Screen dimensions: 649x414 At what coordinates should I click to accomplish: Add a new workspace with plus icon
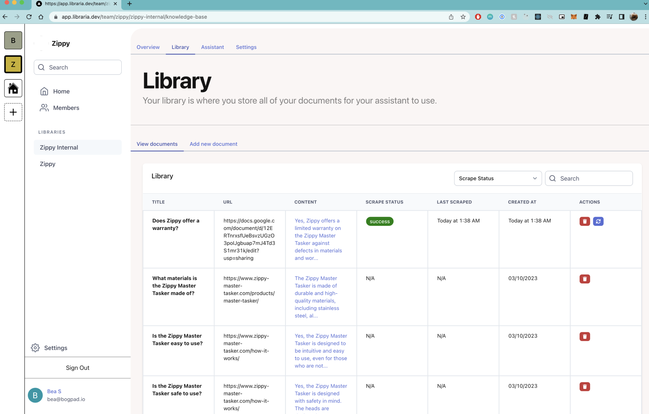(13, 112)
